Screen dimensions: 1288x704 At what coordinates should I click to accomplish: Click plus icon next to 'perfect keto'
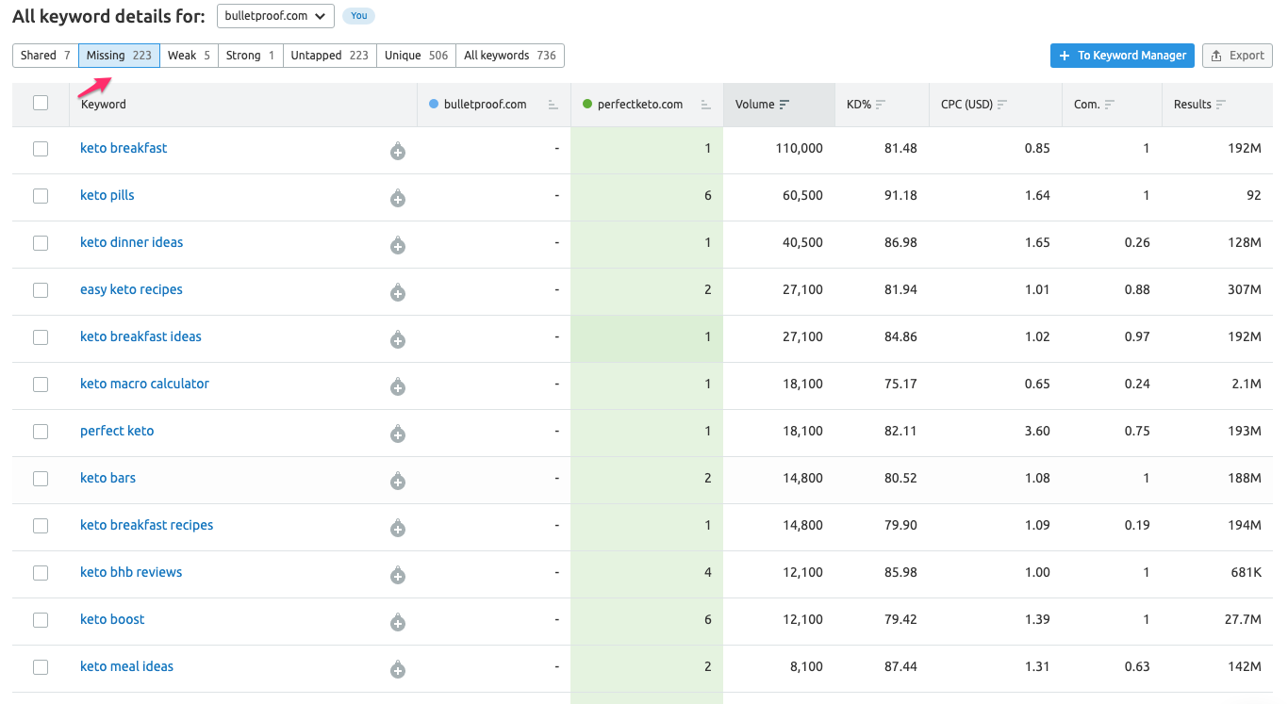click(x=398, y=434)
